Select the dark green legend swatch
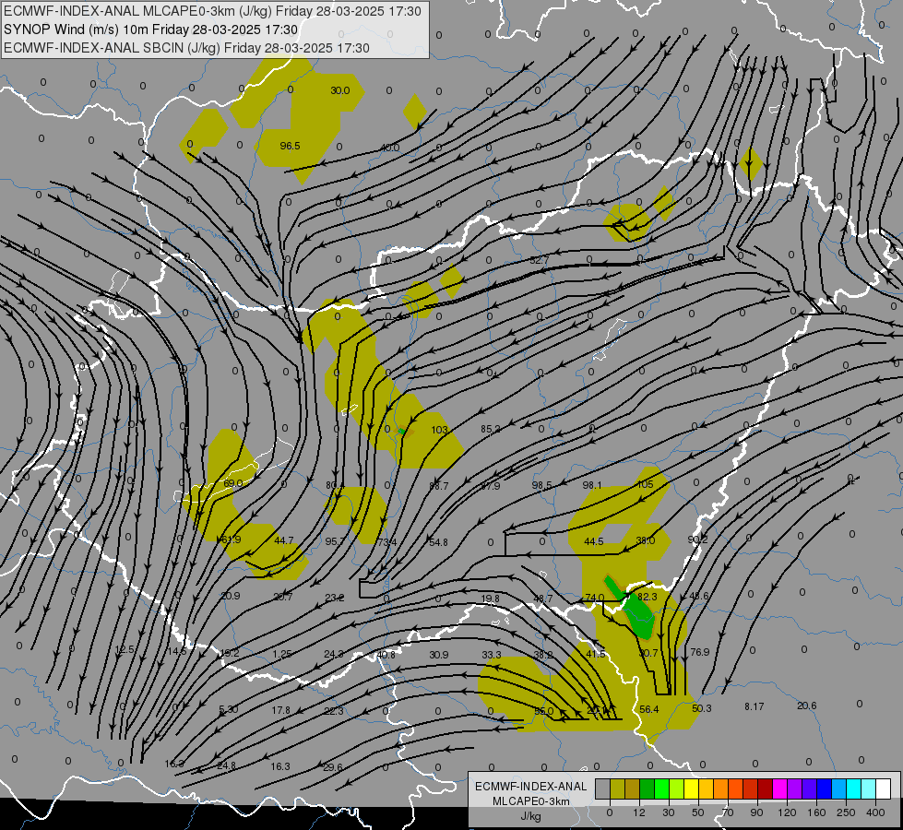 647,789
